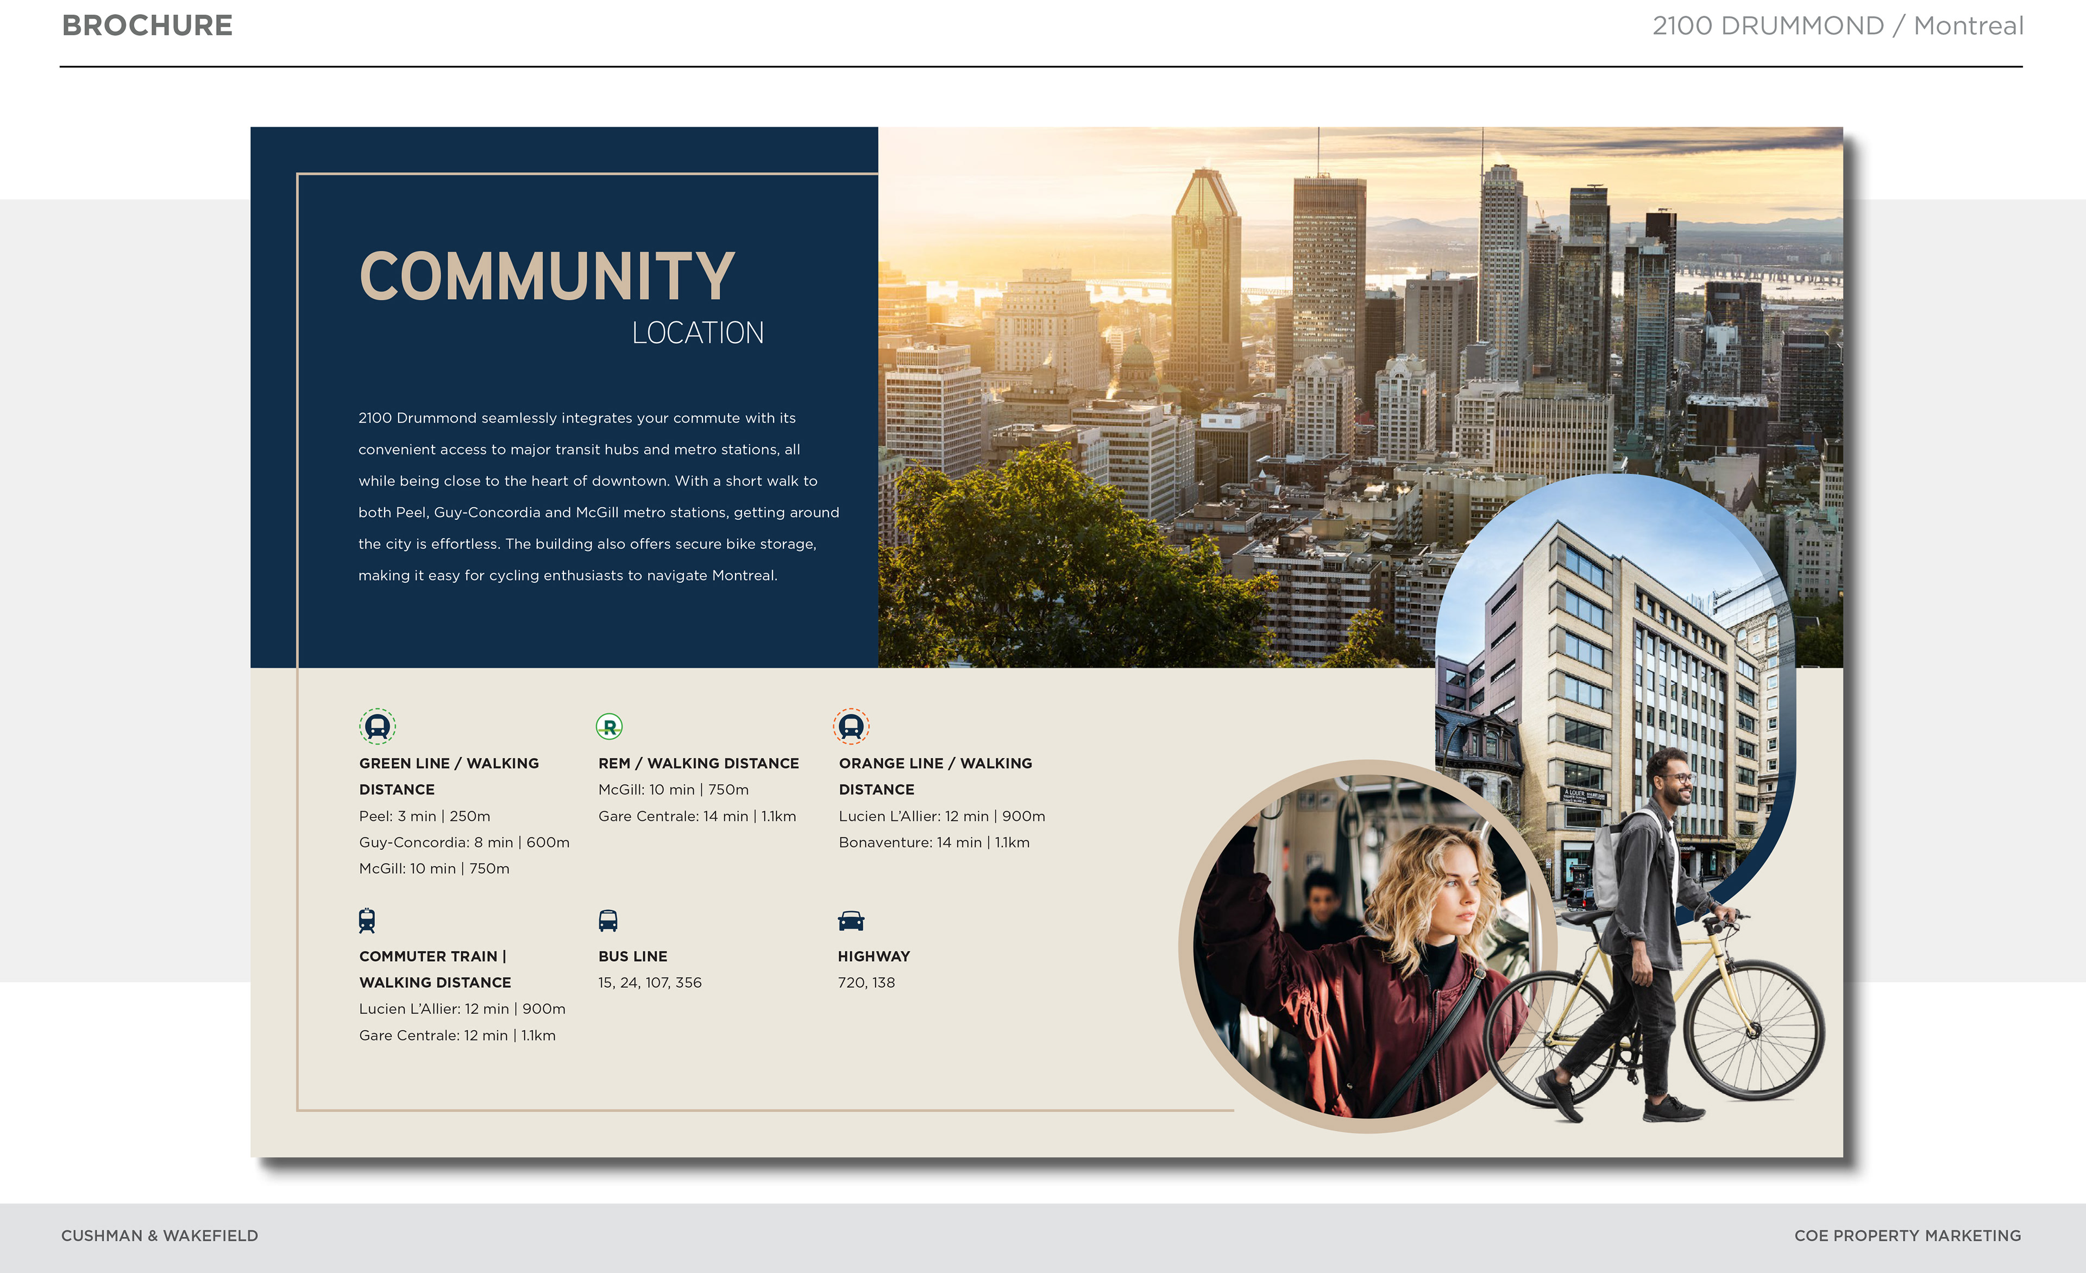
Task: Click the bus line icon
Action: (x=608, y=920)
